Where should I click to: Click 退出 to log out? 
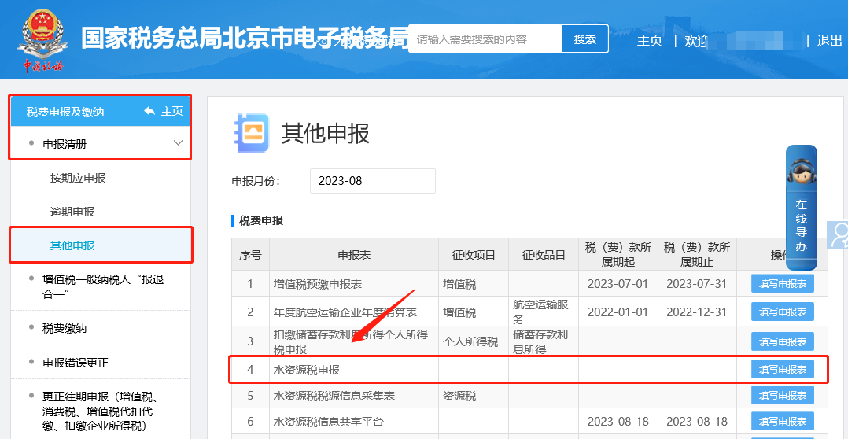coord(829,41)
